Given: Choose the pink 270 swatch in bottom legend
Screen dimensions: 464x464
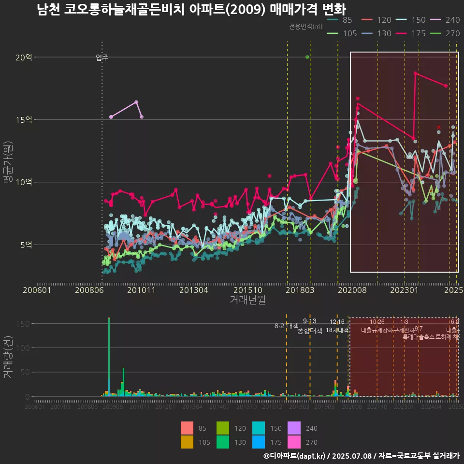Looking at the screenshot, I should [294, 442].
